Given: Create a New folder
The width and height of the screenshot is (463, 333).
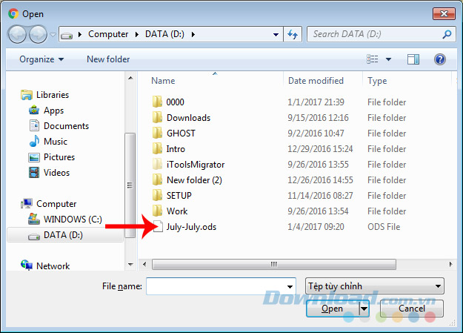Looking at the screenshot, I should [108, 59].
